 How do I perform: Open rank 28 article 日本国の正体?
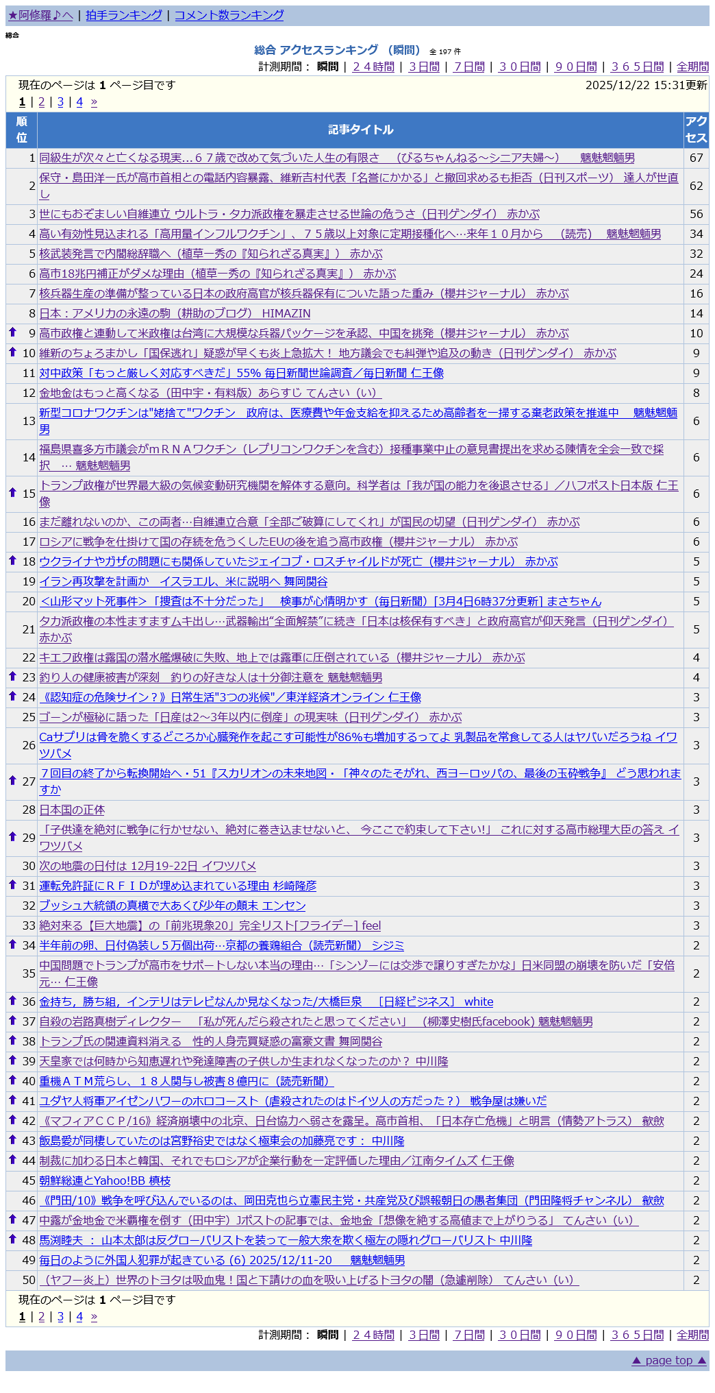point(72,810)
